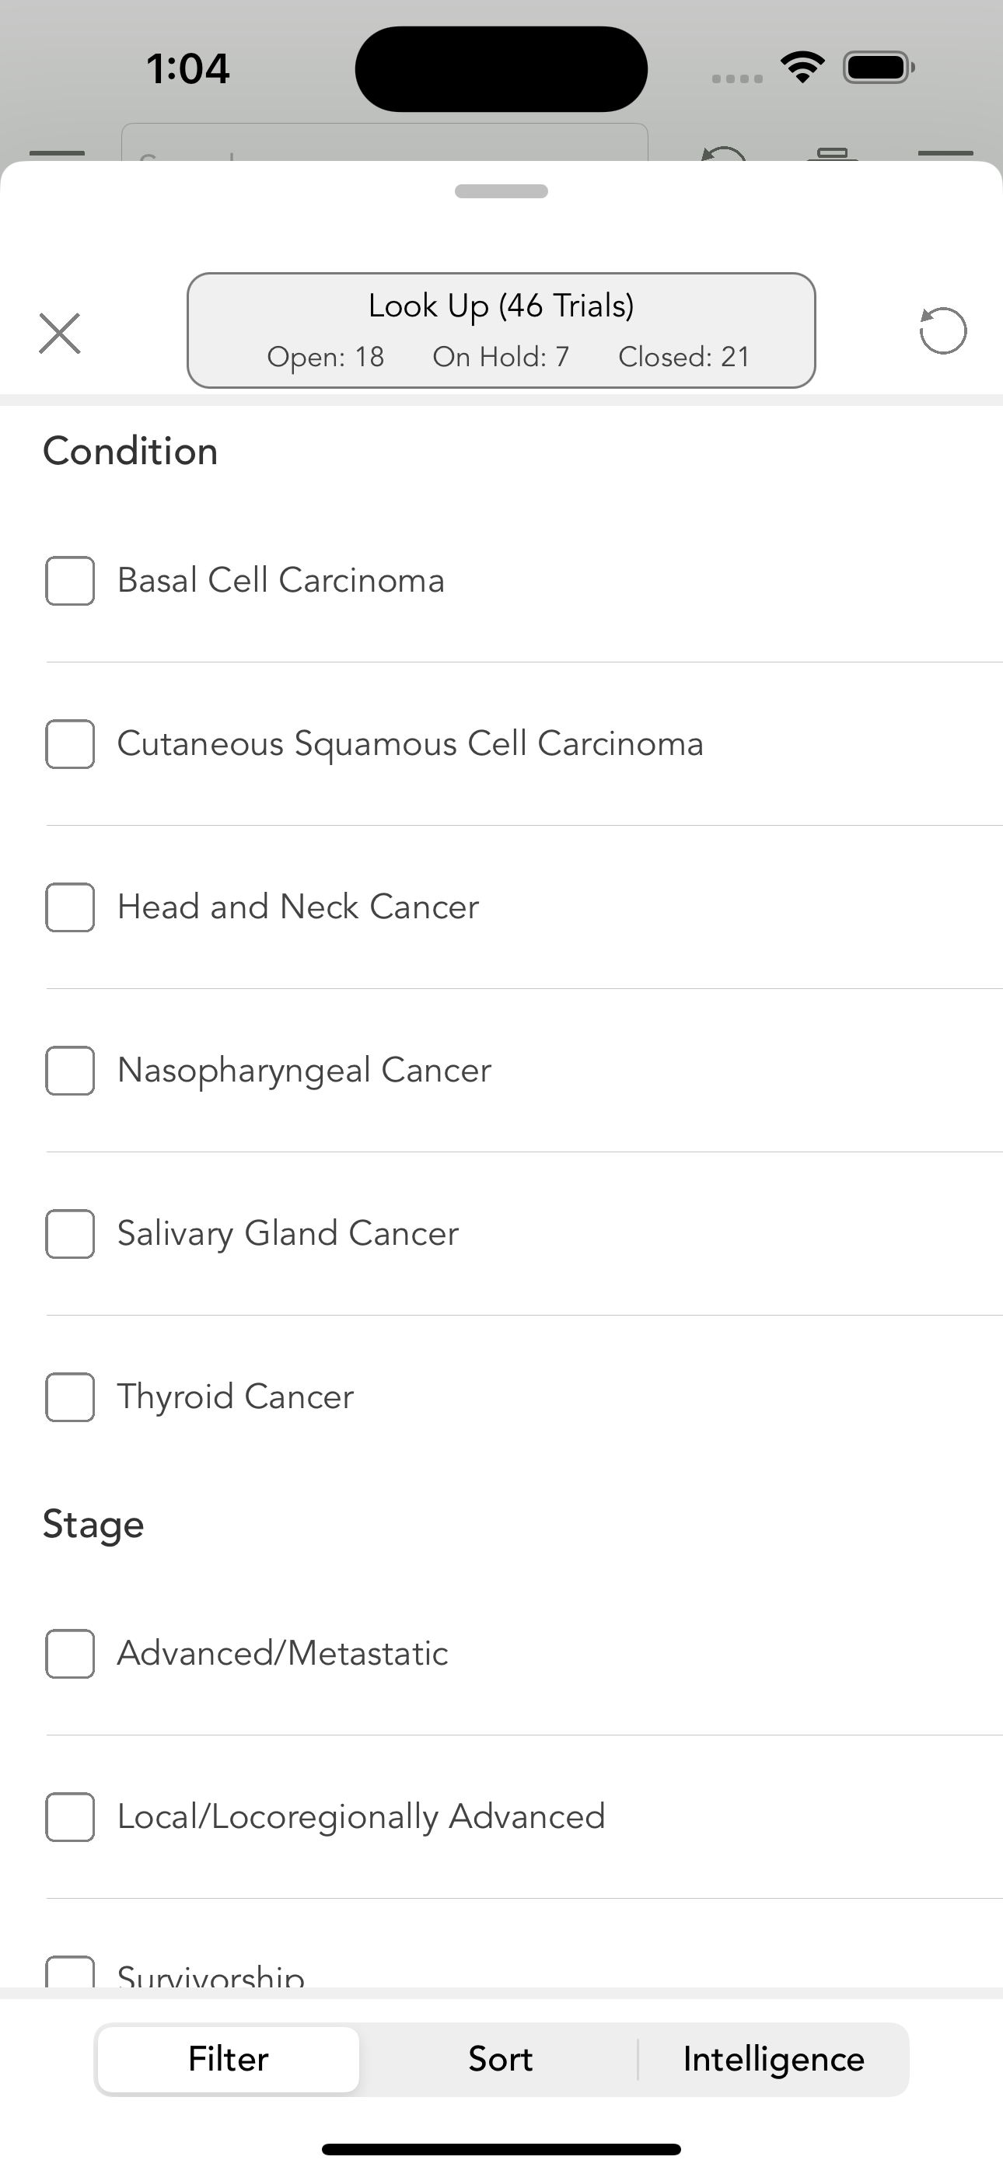This screenshot has height=2174, width=1003.
Task: Switch to the Filter tab
Action: 229,2059
